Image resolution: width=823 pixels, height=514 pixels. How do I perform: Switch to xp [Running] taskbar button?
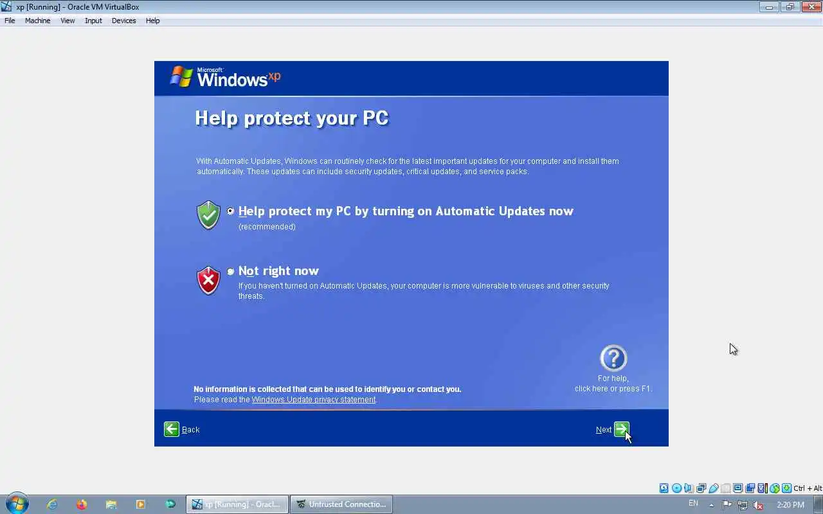pos(237,504)
